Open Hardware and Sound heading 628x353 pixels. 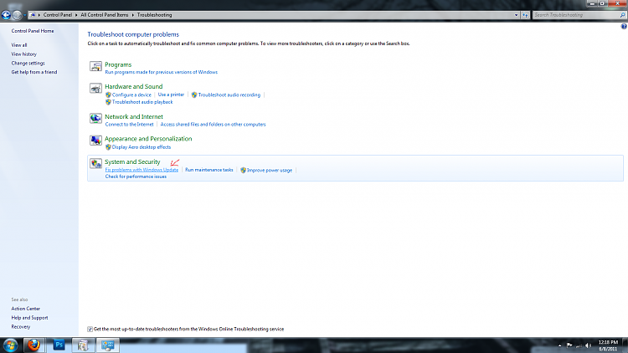click(134, 86)
